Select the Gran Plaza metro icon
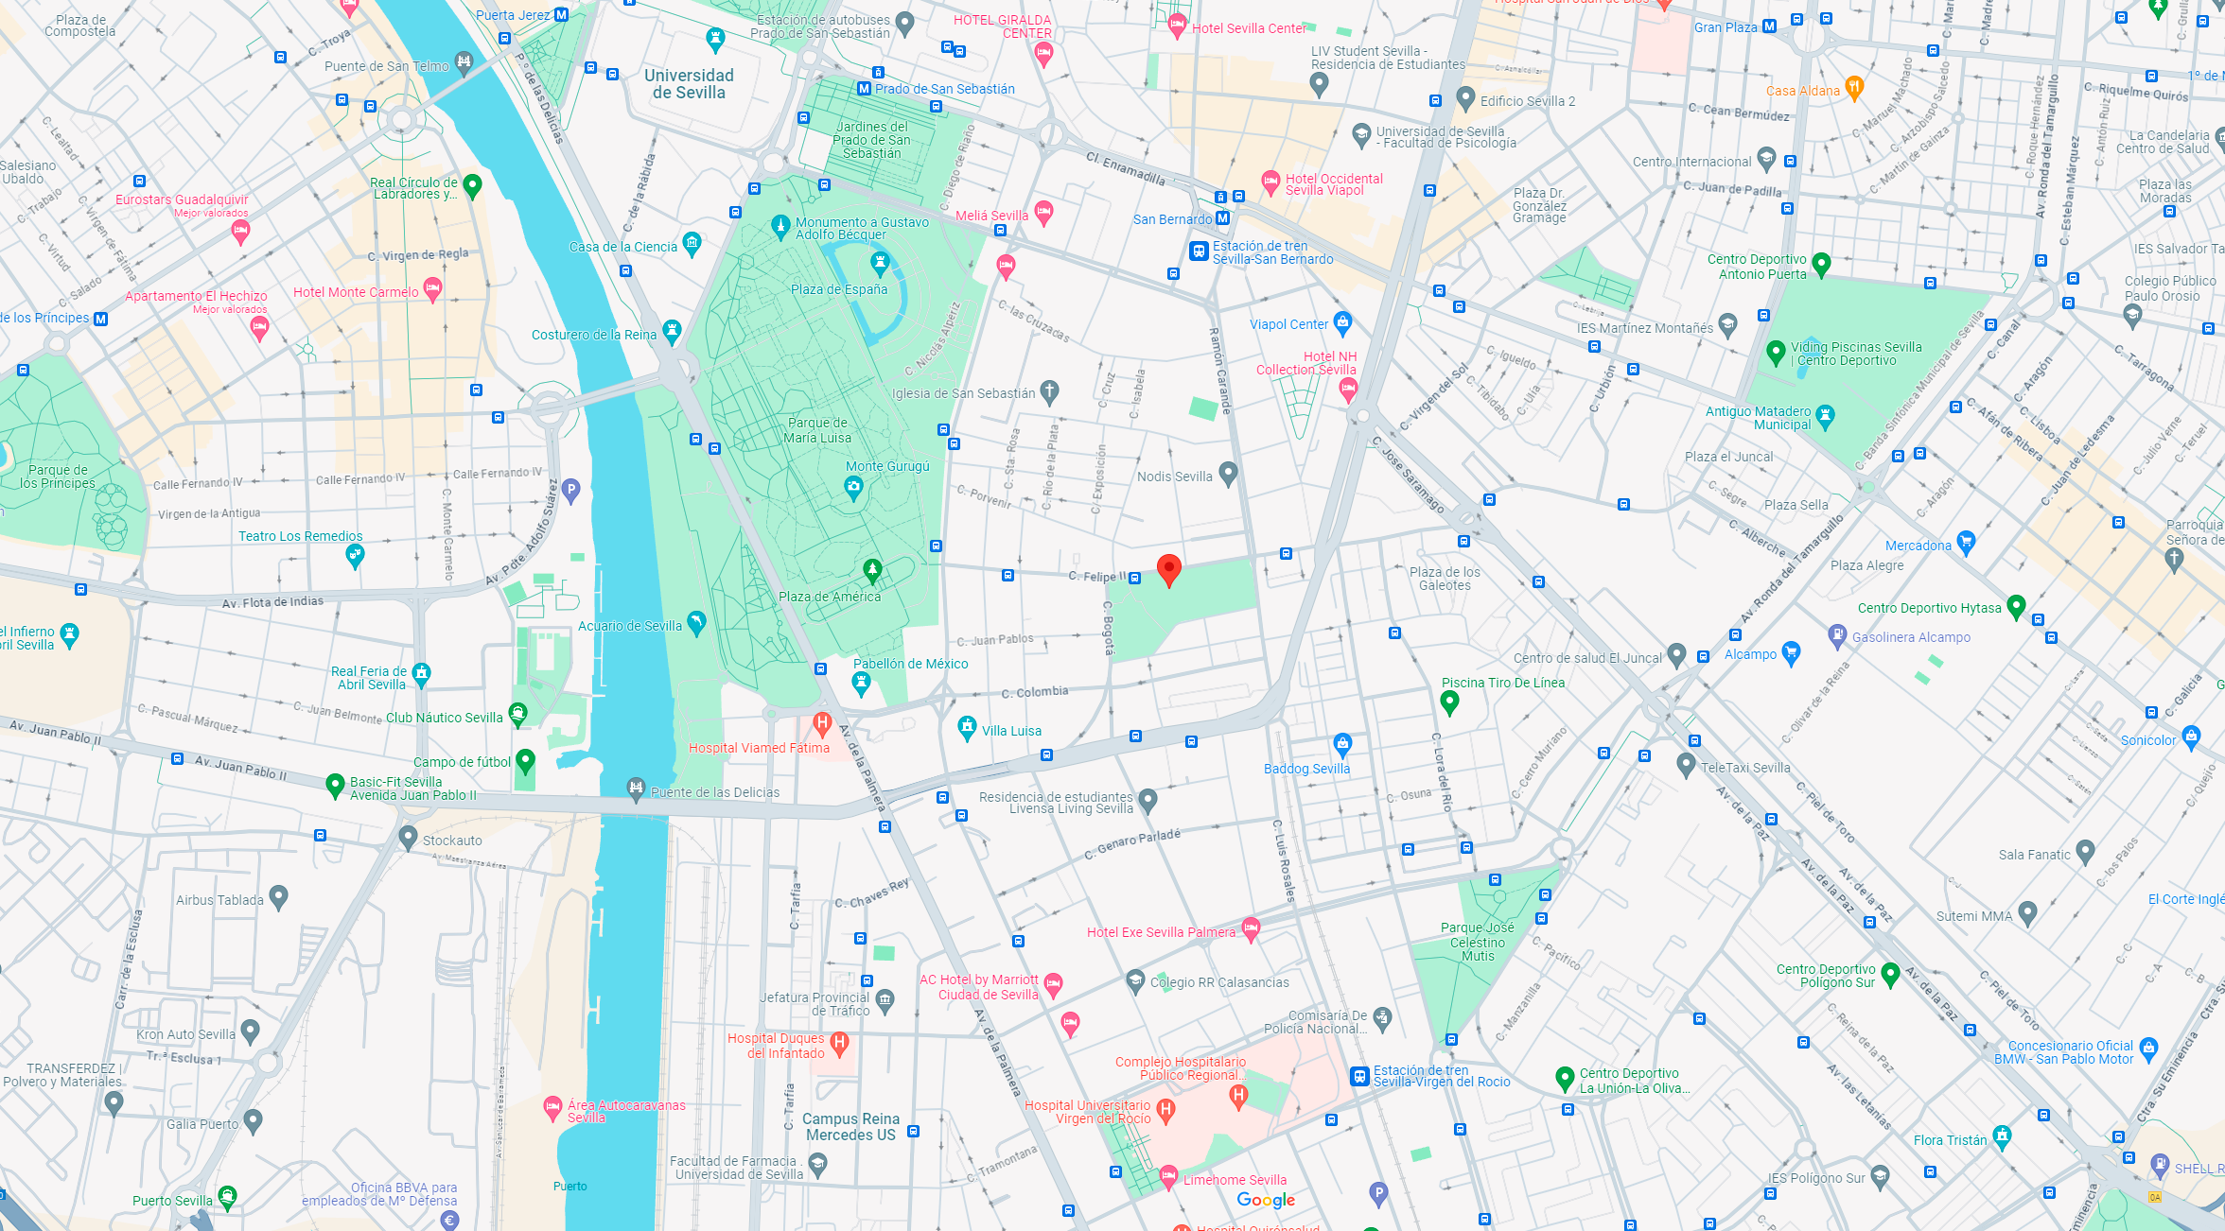 [x=1769, y=26]
